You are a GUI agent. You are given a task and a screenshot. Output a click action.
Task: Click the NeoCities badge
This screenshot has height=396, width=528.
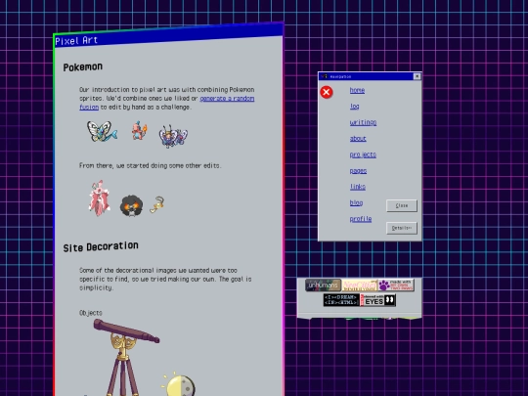click(360, 286)
